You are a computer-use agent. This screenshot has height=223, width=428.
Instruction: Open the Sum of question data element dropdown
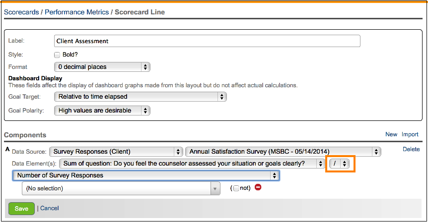(192, 164)
